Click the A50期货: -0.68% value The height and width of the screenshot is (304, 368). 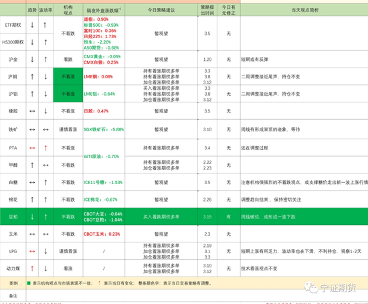101,48
